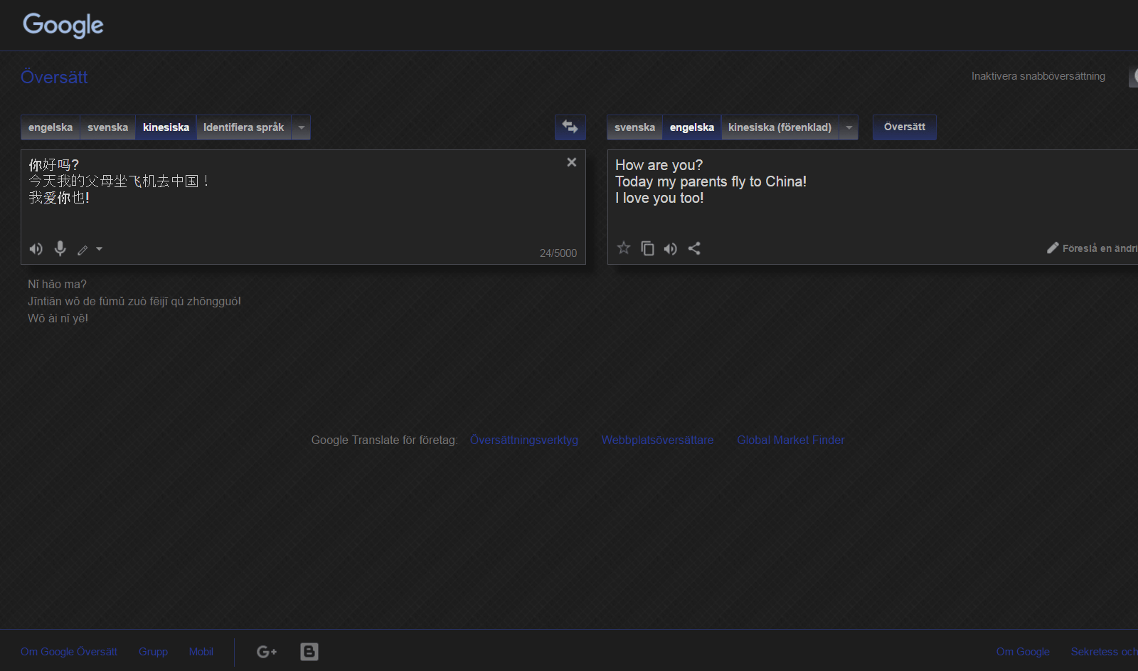Screen dimensions: 1138x671
Task: Open Google+ page icon in footer
Action: (267, 652)
